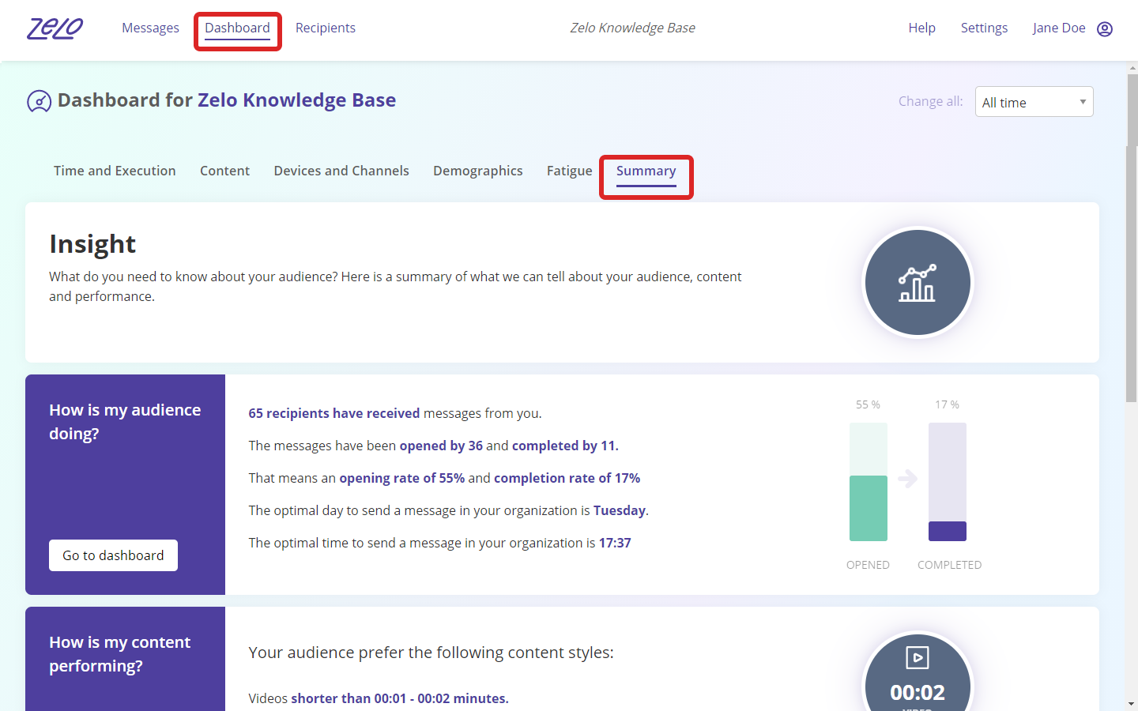Click the video play icon in circle
Screen dimensions: 1138x711
pyautogui.click(x=917, y=657)
